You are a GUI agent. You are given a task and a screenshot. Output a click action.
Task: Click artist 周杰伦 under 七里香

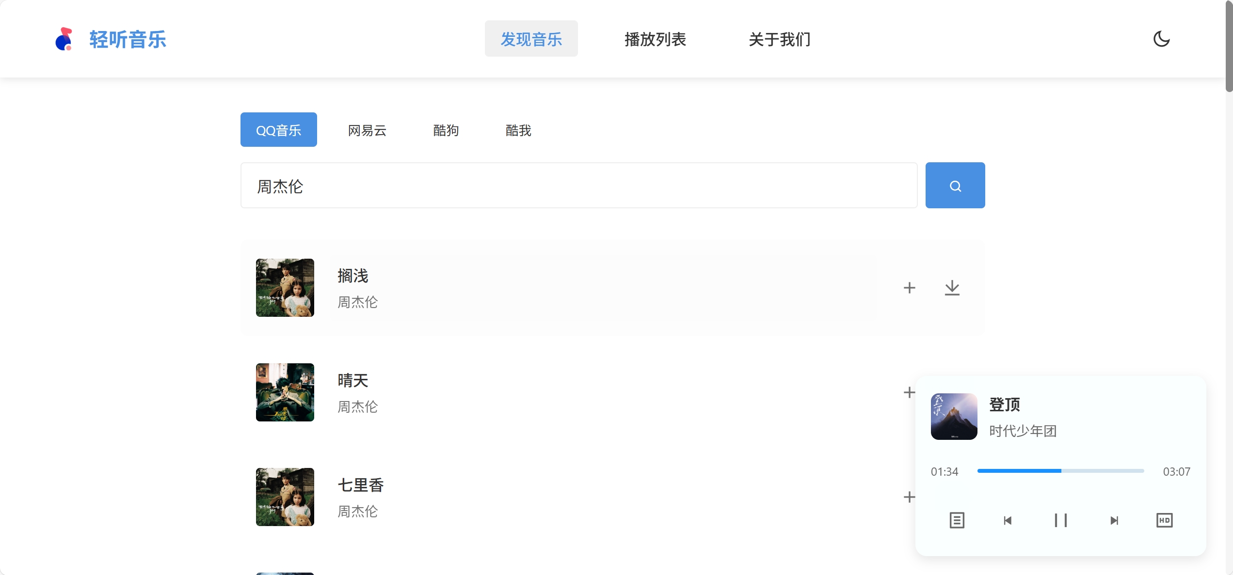click(x=358, y=512)
